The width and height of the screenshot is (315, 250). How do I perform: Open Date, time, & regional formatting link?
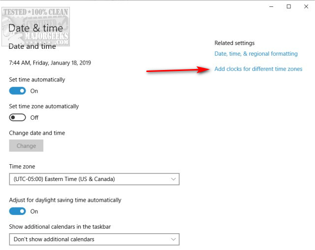pos(256,54)
